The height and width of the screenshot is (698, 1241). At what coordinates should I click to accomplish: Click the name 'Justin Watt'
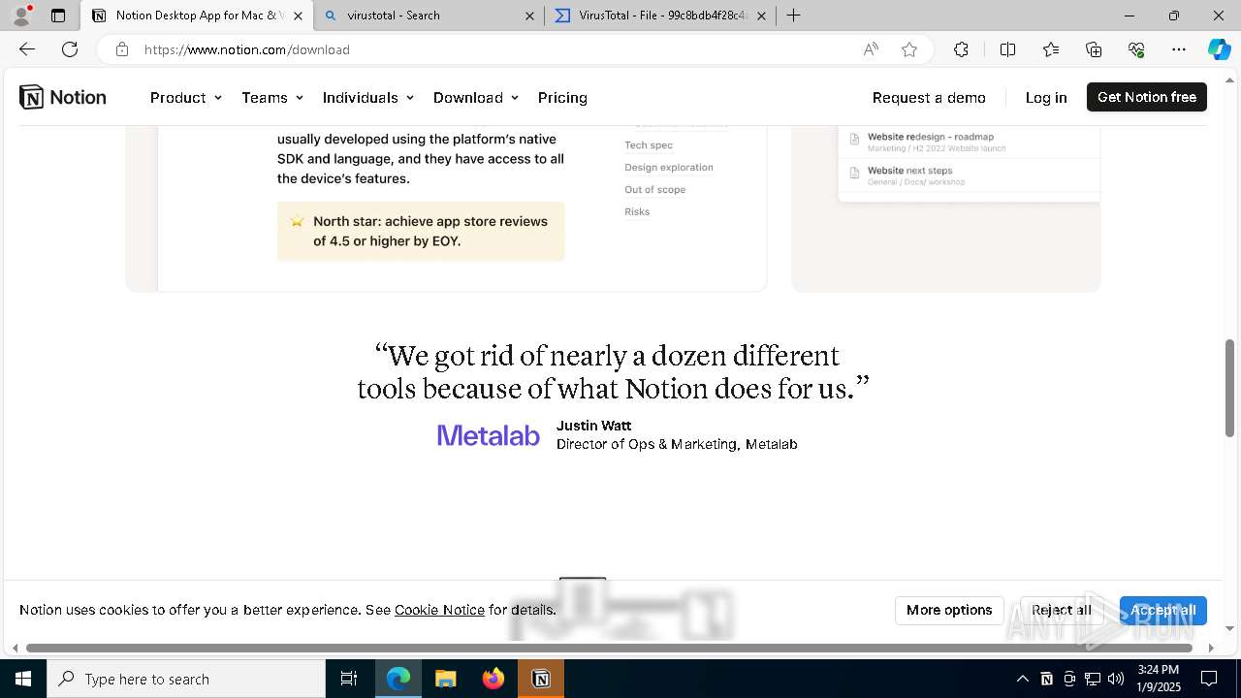click(593, 426)
